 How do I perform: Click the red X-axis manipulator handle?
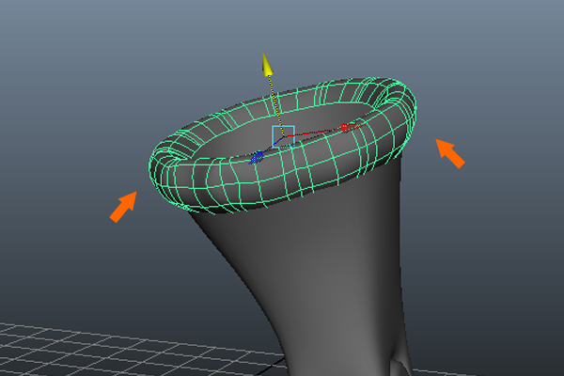pos(349,128)
